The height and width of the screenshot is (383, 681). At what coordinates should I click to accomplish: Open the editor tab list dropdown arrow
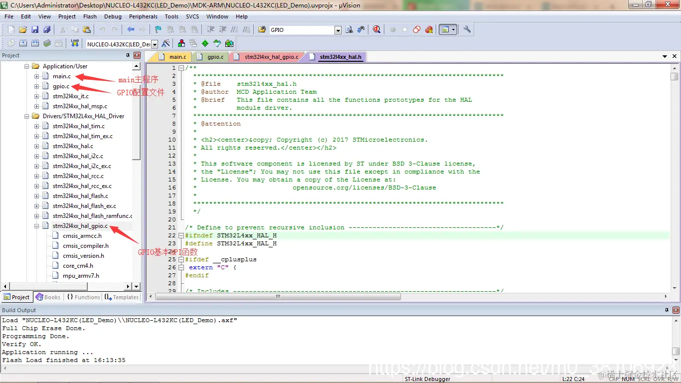[x=665, y=56]
